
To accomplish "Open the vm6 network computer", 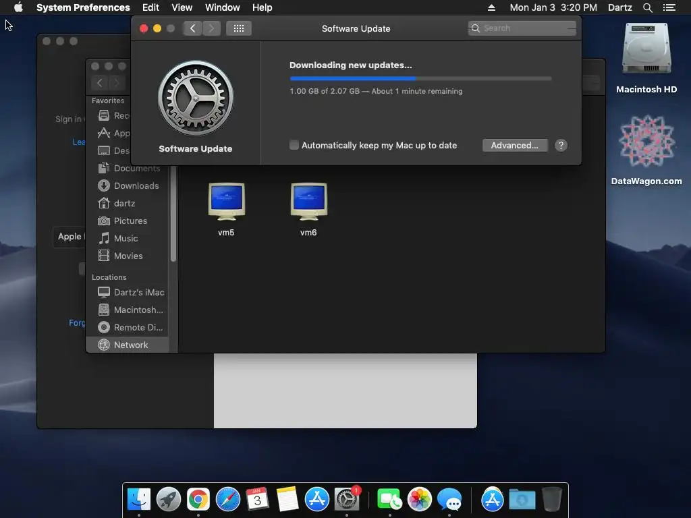I will pos(308,202).
